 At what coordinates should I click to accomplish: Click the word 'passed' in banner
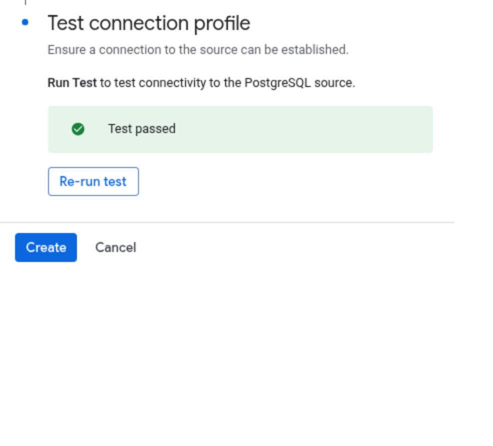click(x=155, y=129)
